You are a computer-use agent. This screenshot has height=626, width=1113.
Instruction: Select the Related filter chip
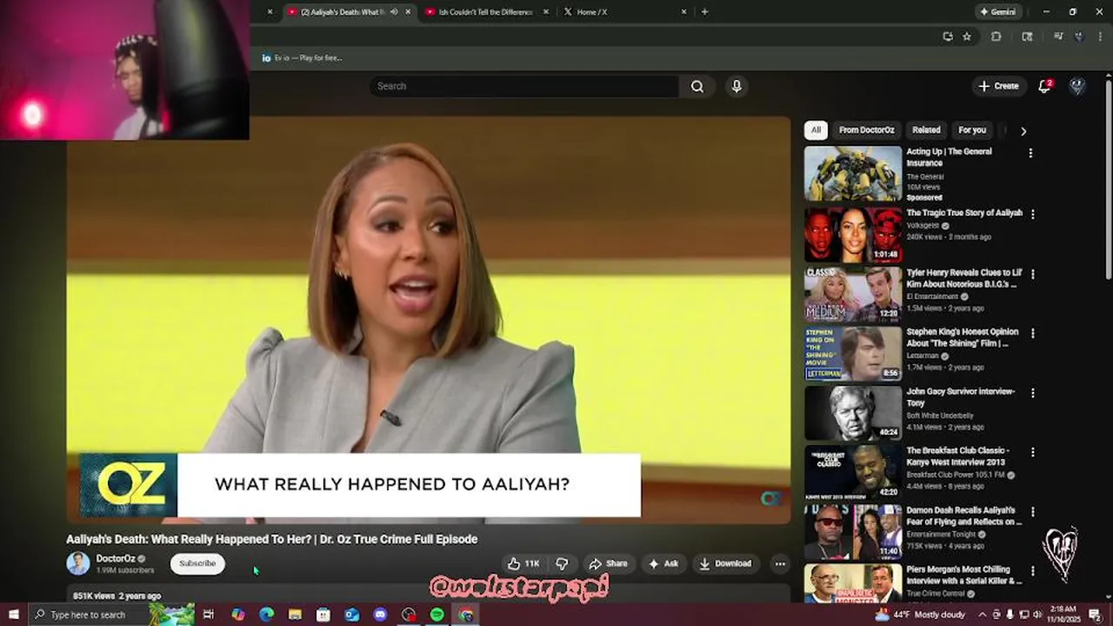pyautogui.click(x=926, y=130)
